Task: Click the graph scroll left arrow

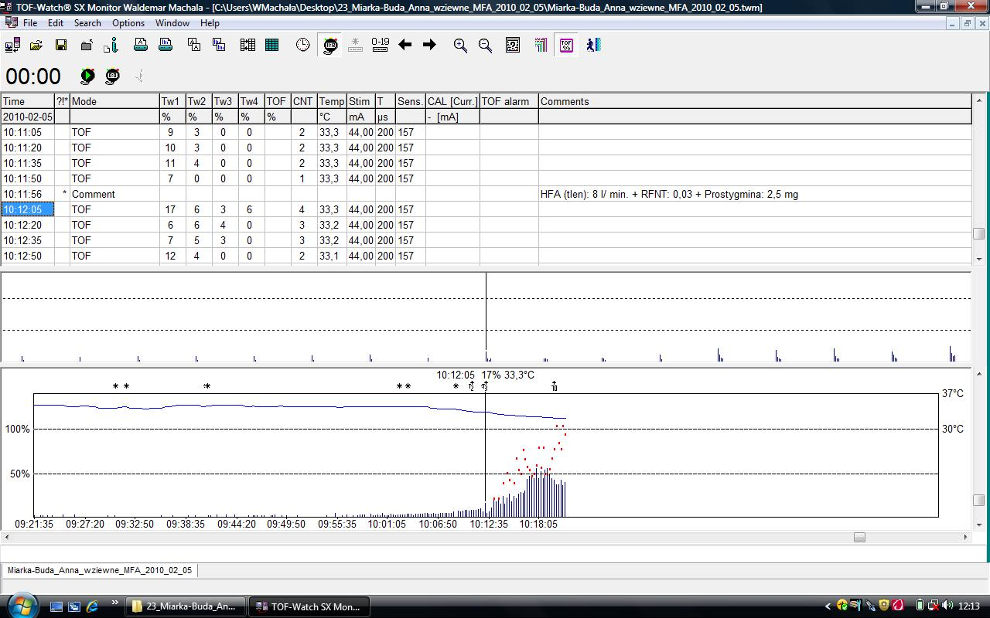Action: [7, 537]
